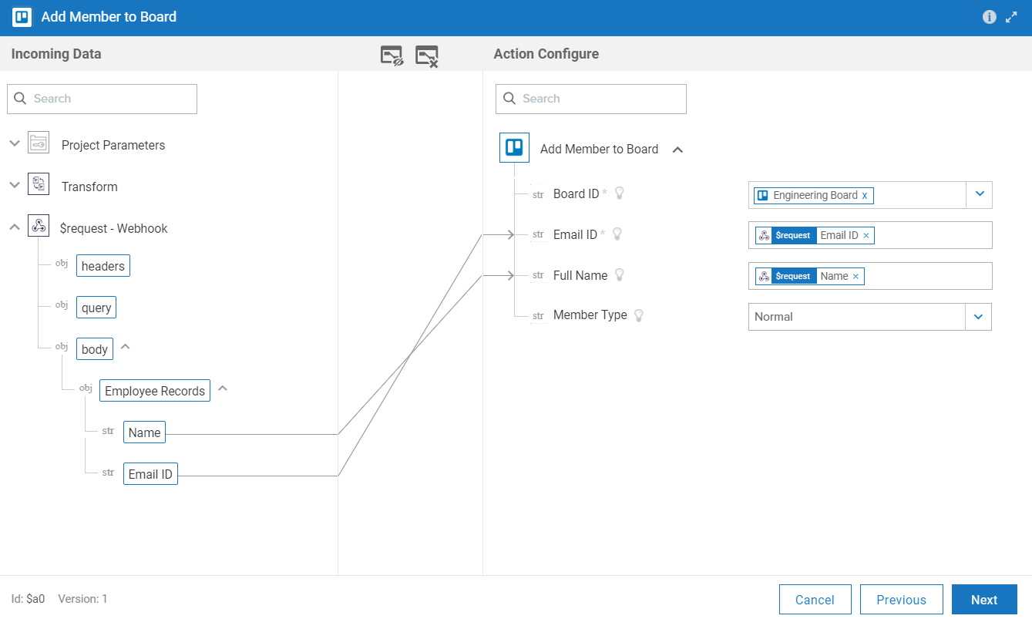Toggle hide-mapping-lines icon with eye

392,56
